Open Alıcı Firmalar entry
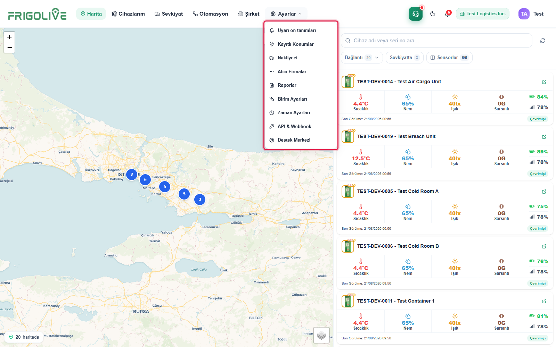 click(x=301, y=71)
